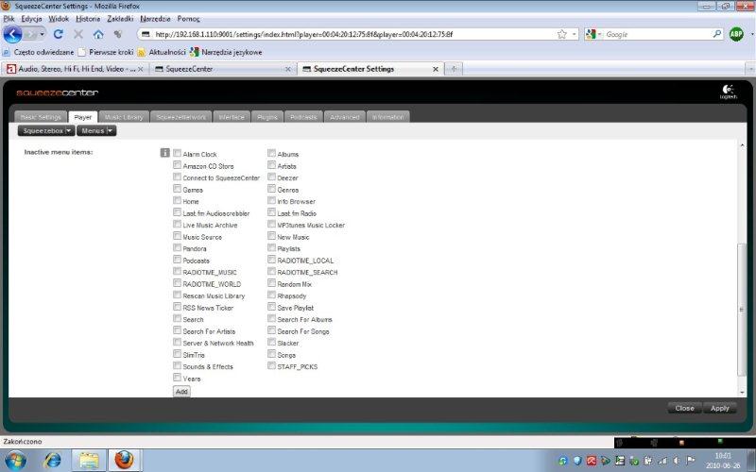
Task: Select the Firefox taskbar button
Action: [x=125, y=461]
